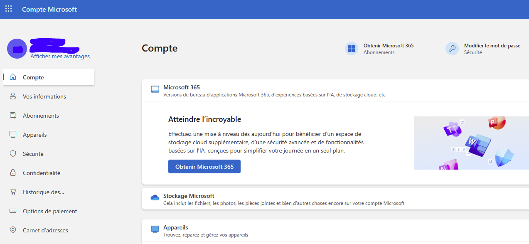
Task: Click the Confidentialité padlock icon in sidebar
Action: [13, 173]
